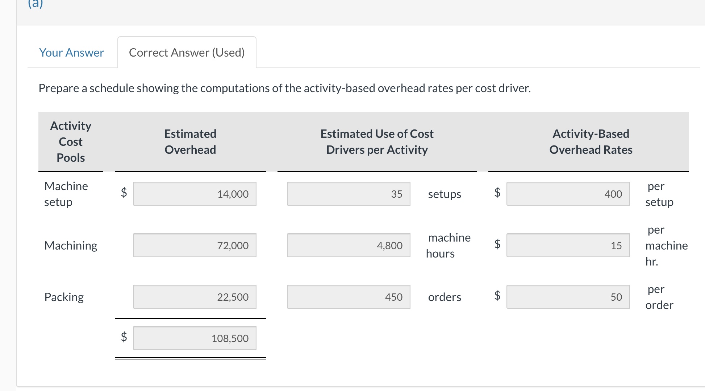
Task: Click the Machine setup row label
Action: point(66,194)
